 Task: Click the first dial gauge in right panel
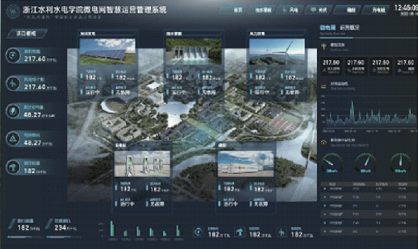[332, 163]
